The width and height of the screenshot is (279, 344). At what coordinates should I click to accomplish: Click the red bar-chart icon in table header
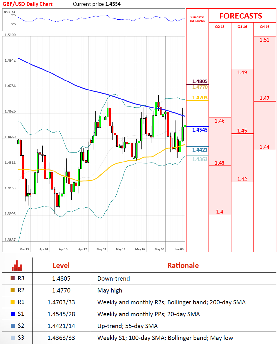click(x=17, y=266)
